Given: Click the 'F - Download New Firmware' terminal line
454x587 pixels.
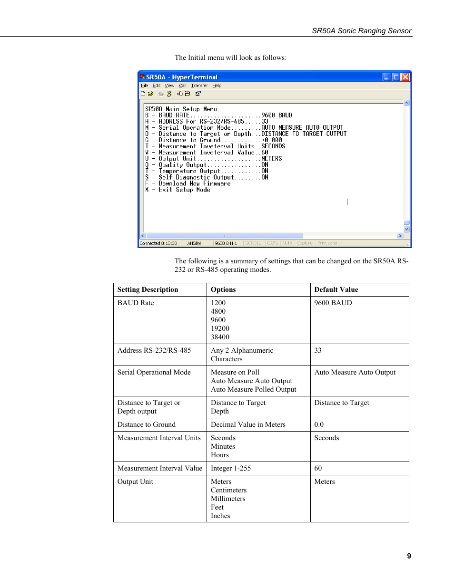Looking at the screenshot, I should click(x=188, y=183).
